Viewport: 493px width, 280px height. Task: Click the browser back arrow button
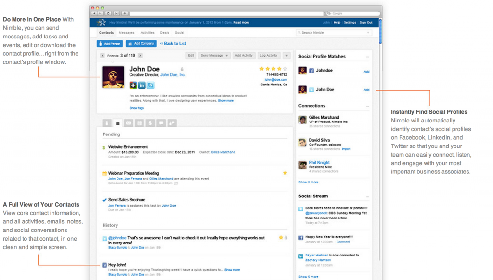tap(94, 13)
